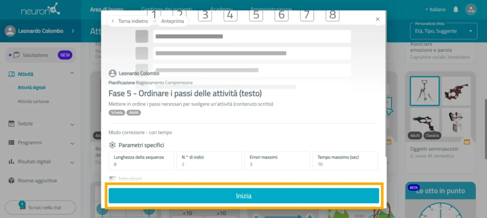
Task: Open the user profile avatar menu
Action: tap(471, 9)
